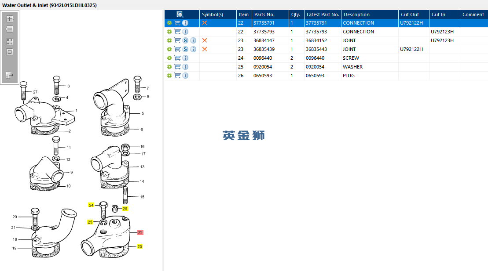Image resolution: width=488 pixels, height=271 pixels.
Task: Click green gear icon for PLUG row
Action: (x=169, y=76)
